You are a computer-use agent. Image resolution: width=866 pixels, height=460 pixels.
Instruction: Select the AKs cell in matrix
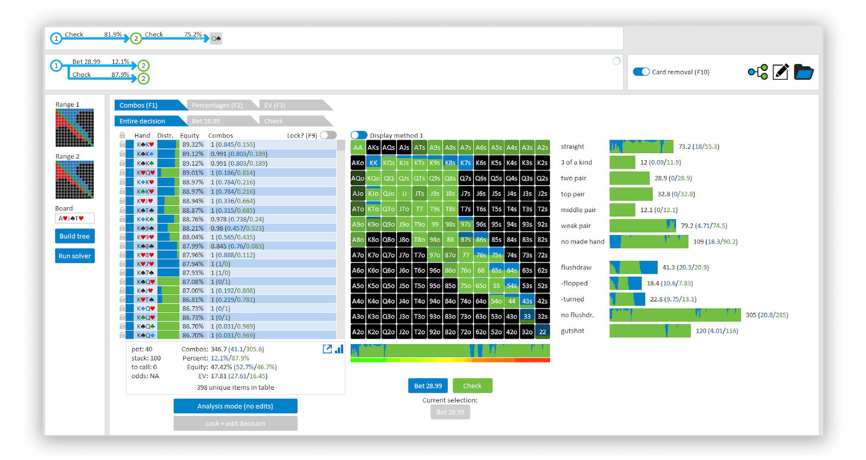373,147
